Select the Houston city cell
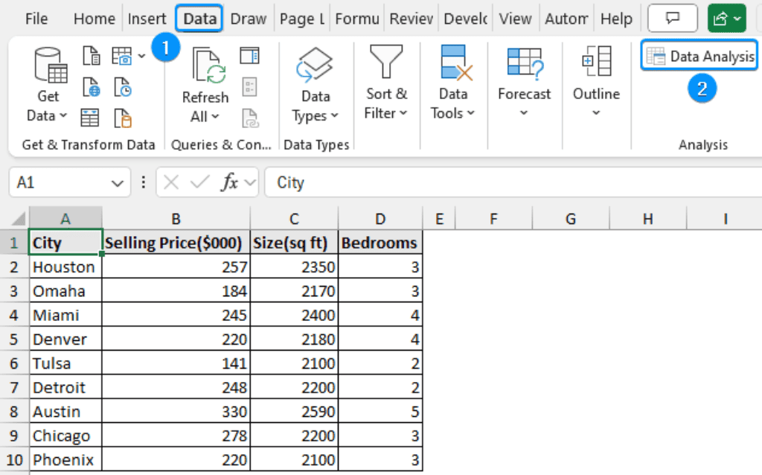Image resolution: width=762 pixels, height=475 pixels. pos(65,267)
